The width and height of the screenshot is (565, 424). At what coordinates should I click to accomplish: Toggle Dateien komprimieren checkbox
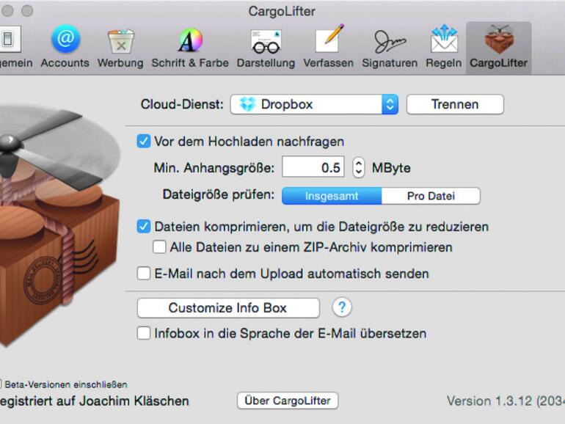[x=143, y=227]
